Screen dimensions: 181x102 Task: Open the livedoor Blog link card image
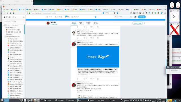(98, 57)
